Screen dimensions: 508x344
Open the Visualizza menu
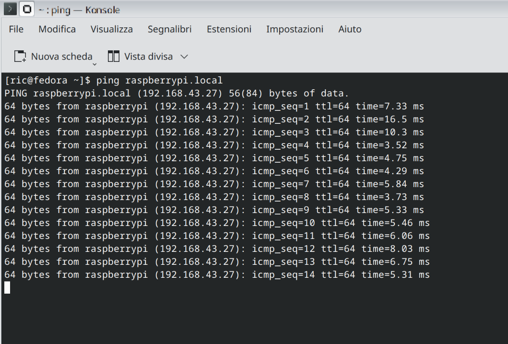click(112, 29)
